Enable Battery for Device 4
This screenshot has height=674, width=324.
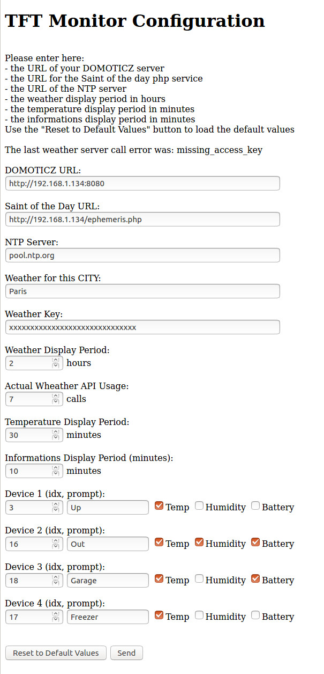point(255,615)
